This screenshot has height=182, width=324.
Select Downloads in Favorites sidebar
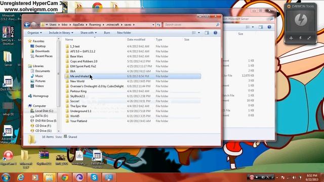40,51
